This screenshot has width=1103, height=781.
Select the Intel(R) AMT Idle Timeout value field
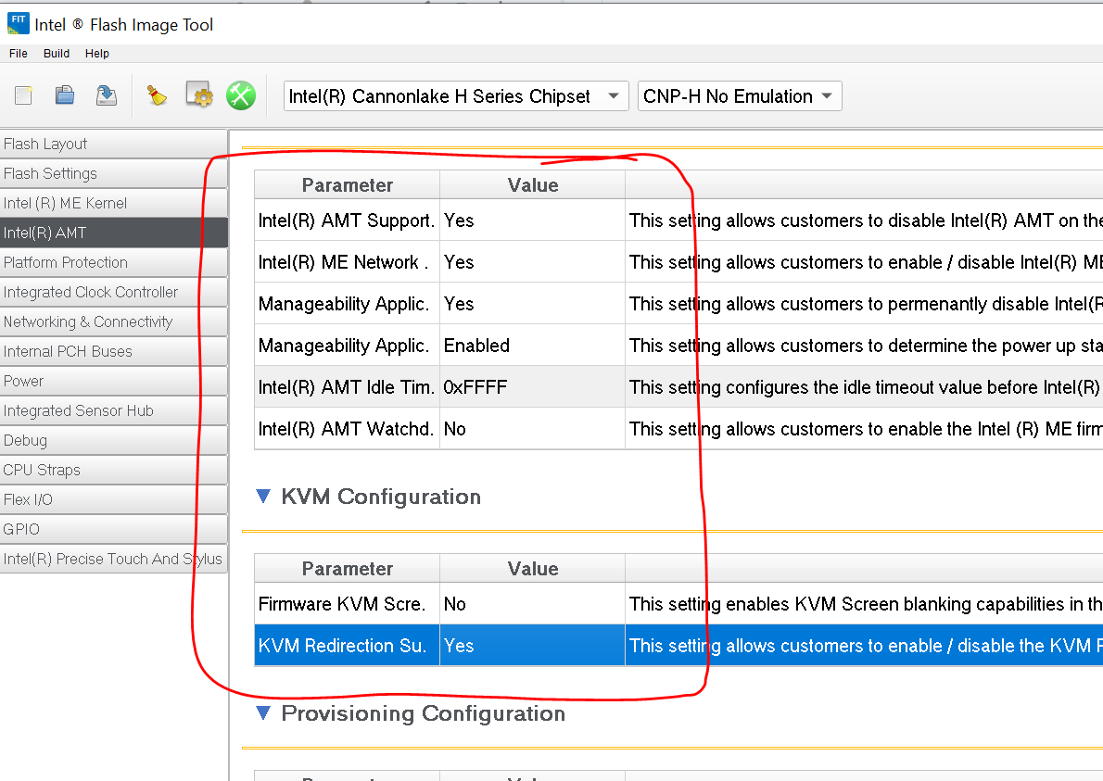coord(532,387)
